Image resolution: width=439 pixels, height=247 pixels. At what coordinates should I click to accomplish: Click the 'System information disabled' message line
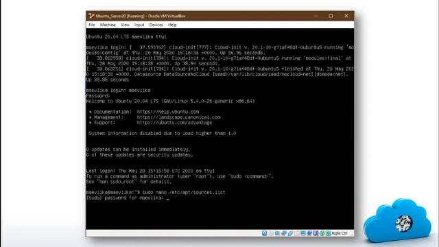[163, 133]
